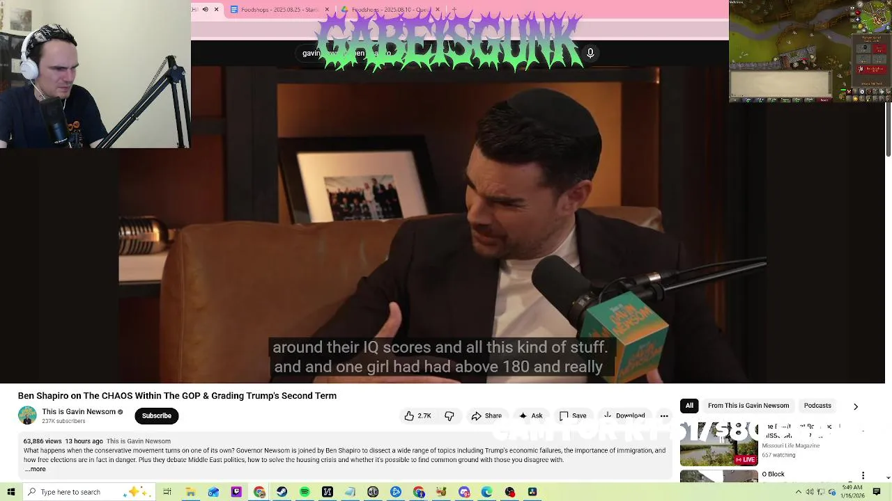This screenshot has width=892, height=501.
Task: Open Steam from the taskbar
Action: point(282,492)
